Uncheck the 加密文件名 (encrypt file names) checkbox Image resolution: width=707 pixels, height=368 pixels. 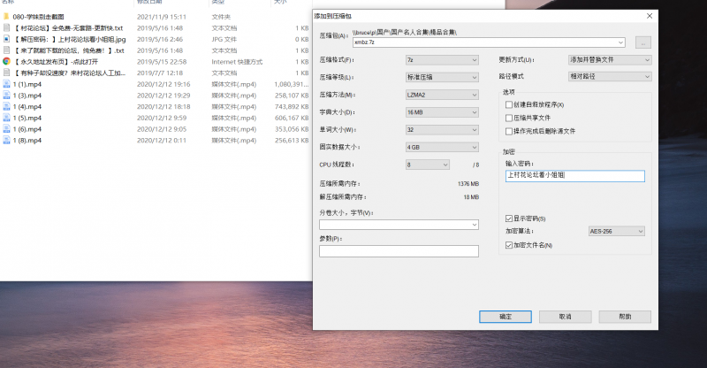pos(508,244)
